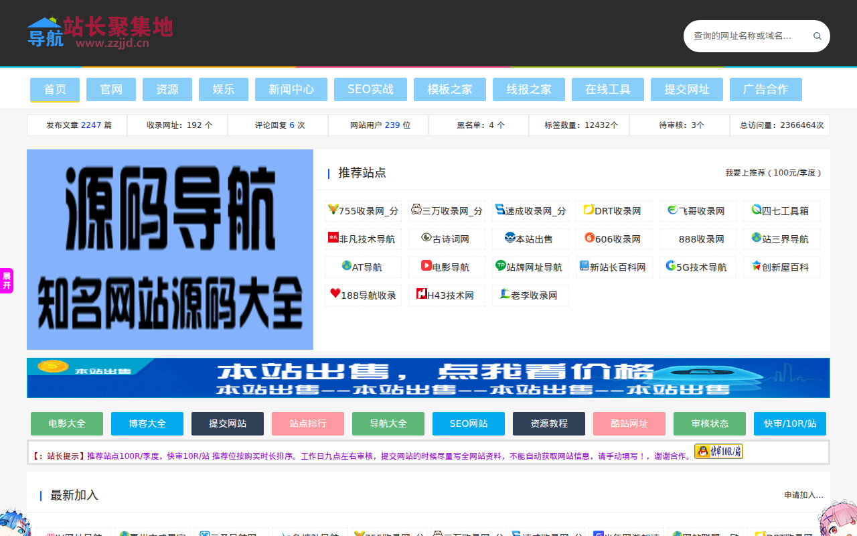
Task: Click the 电影导航 favicon icon
Action: pos(426,266)
